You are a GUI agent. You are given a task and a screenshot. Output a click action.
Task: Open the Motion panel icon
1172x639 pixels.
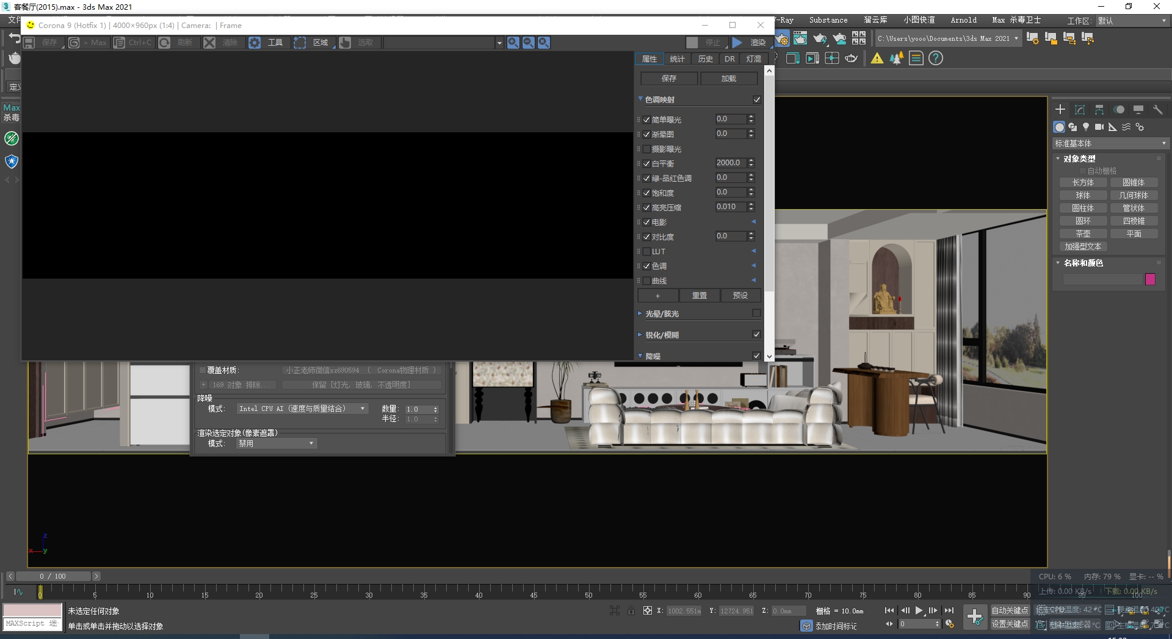coord(1119,110)
